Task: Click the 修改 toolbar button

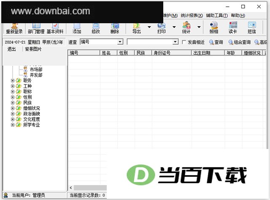Action: (96, 29)
